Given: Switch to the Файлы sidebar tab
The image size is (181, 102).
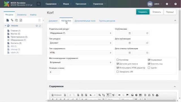Looking at the screenshot, I should coord(33,15).
